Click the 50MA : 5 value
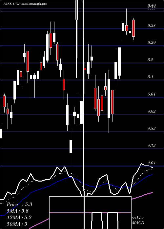 pyautogui.click(x=17, y=224)
